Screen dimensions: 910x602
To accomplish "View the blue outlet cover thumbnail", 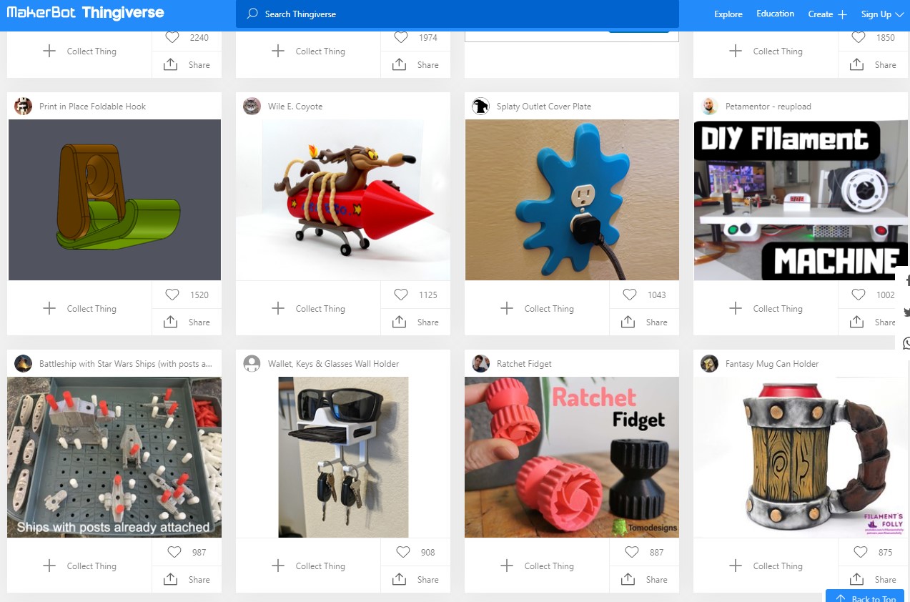I will tap(572, 199).
